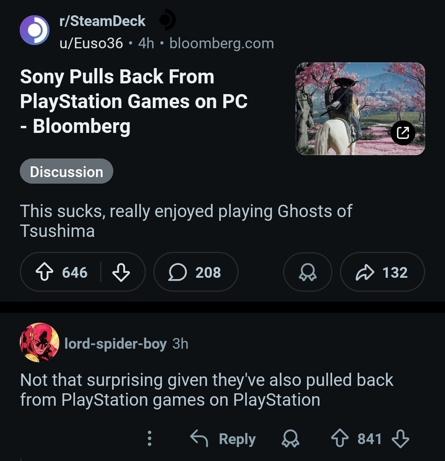The image size is (445, 461).
Task: Open the lord-spider-boy username profile
Action: point(115,343)
